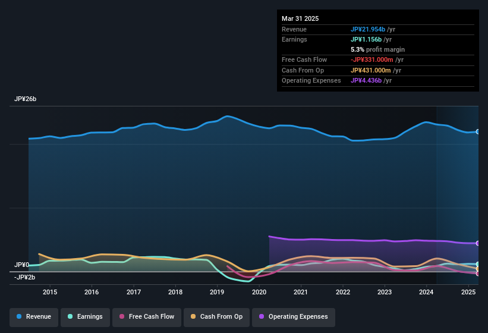This screenshot has width=488, height=333.
Task: Click the Operating Expenses purple end marker
Action: 478,243
